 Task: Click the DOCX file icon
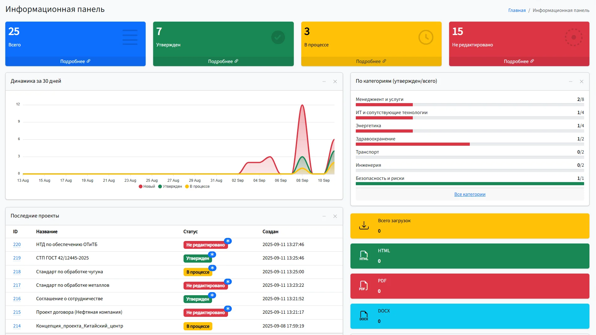[x=364, y=316]
